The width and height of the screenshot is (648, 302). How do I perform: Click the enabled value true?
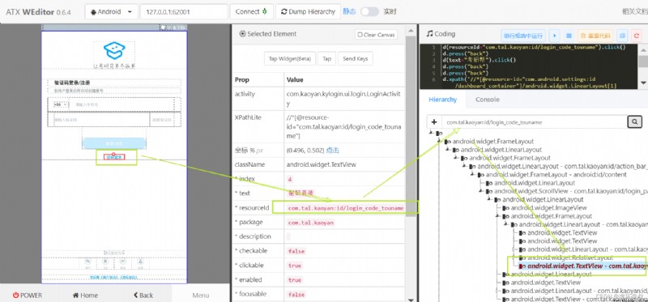(x=295, y=280)
